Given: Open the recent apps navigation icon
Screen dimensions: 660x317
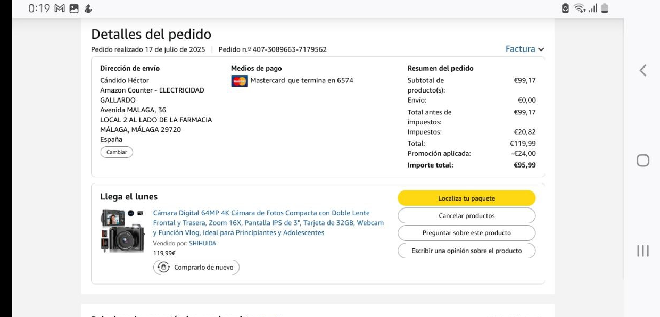Looking at the screenshot, I should [x=643, y=251].
